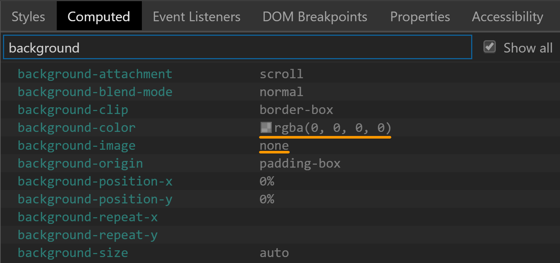This screenshot has width=560, height=263.
Task: Open the DOM Breakpoints panel
Action: (x=315, y=16)
